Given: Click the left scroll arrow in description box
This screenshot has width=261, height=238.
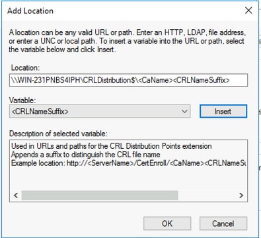Looking at the screenshot, I should pos(16,195).
